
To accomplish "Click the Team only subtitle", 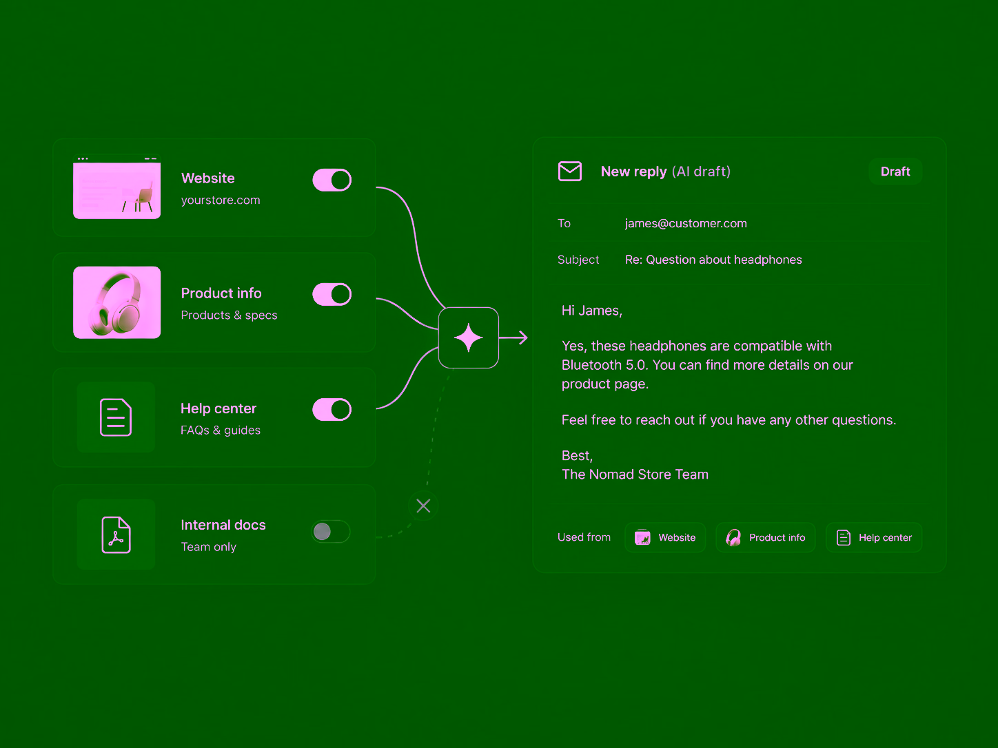I will tap(208, 547).
